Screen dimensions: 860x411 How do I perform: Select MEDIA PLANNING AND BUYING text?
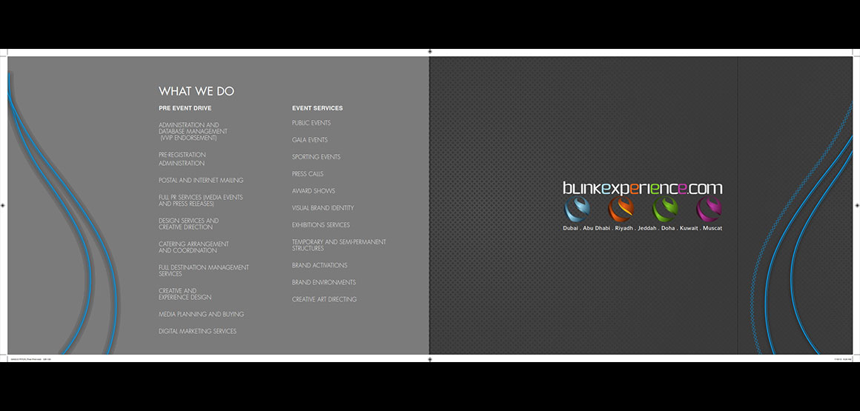point(201,314)
